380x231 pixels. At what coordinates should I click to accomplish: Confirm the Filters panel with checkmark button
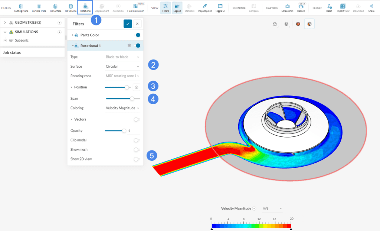128,23
